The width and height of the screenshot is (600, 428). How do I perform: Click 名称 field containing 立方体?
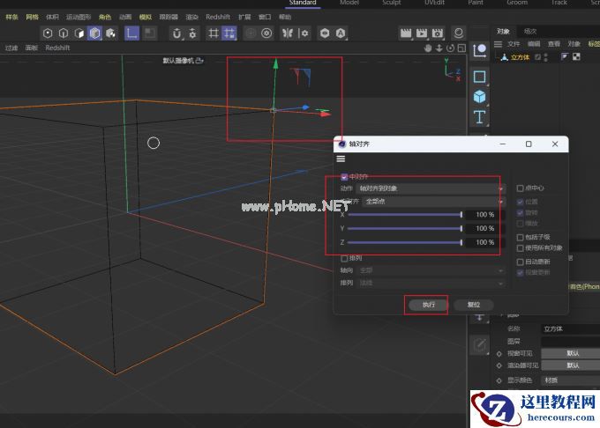pyautogui.click(x=571, y=328)
